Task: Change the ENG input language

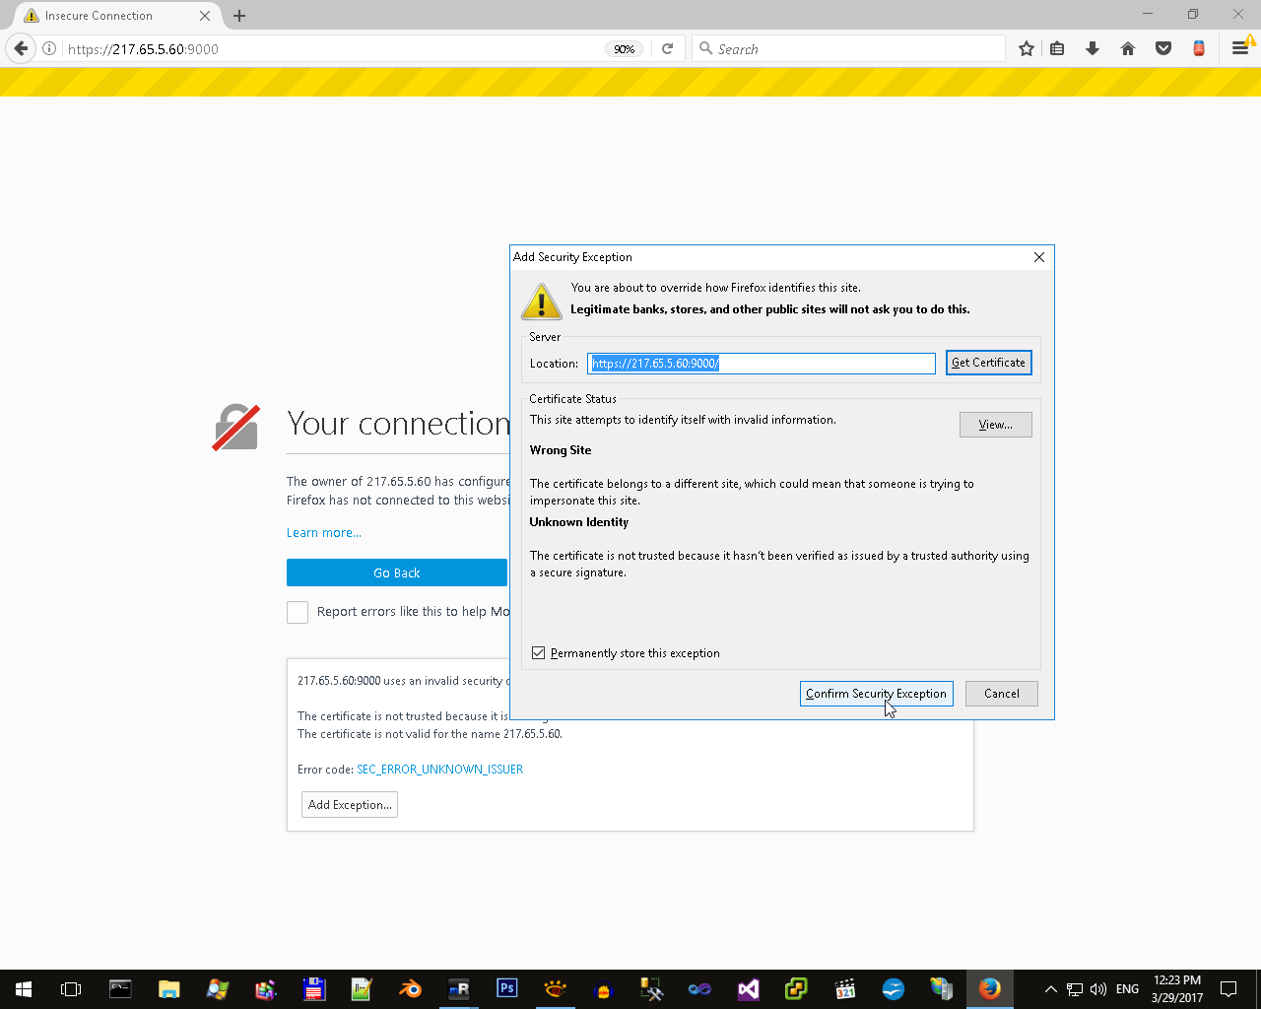Action: [x=1128, y=989]
